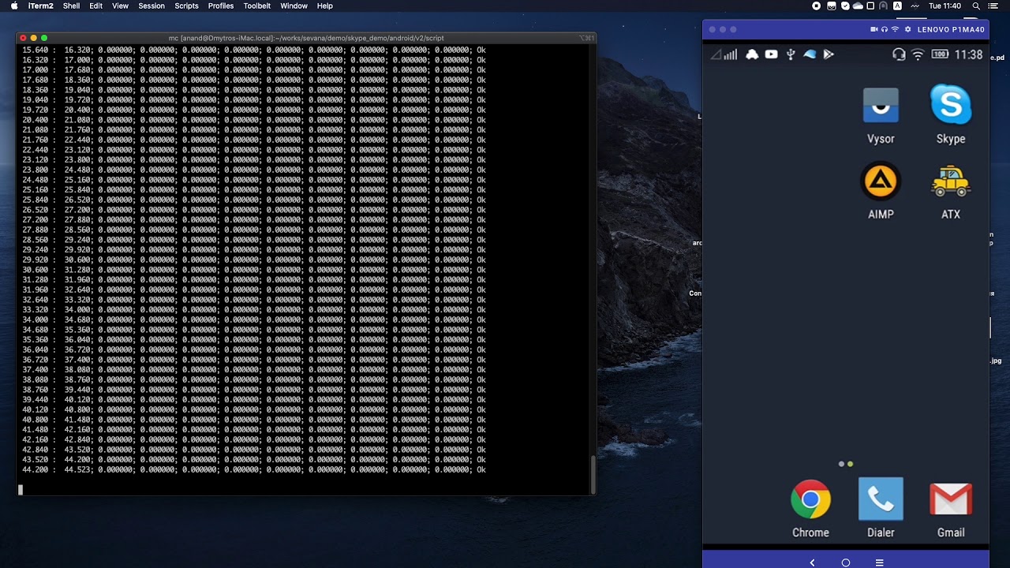Click the Vysor wireless Wi-Fi icon
The height and width of the screenshot is (568, 1010).
tap(896, 29)
